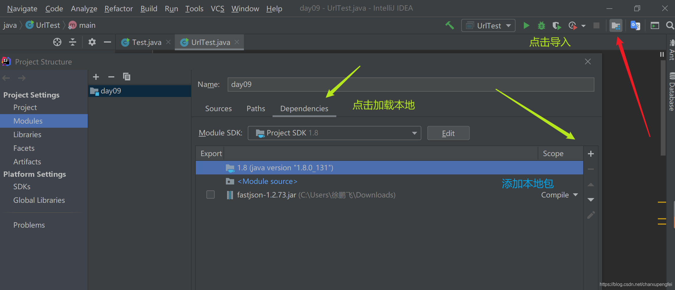Click the edit pencil icon on right edge
This screenshot has width=675, height=290.
click(591, 215)
